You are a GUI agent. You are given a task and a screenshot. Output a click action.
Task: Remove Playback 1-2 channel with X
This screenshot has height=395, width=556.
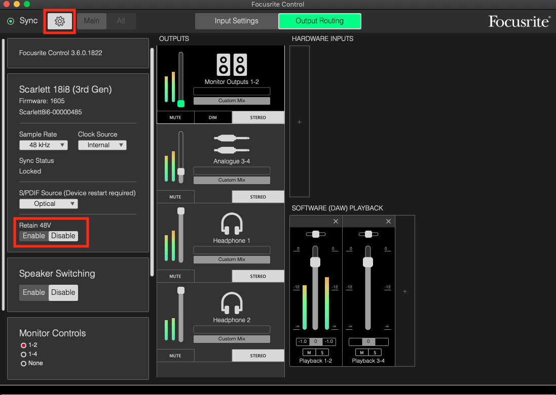[336, 221]
